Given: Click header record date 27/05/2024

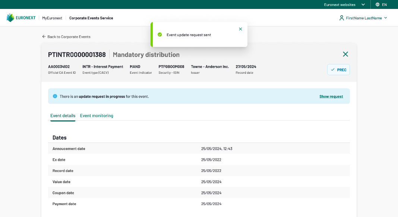Looking at the screenshot, I should (x=246, y=67).
